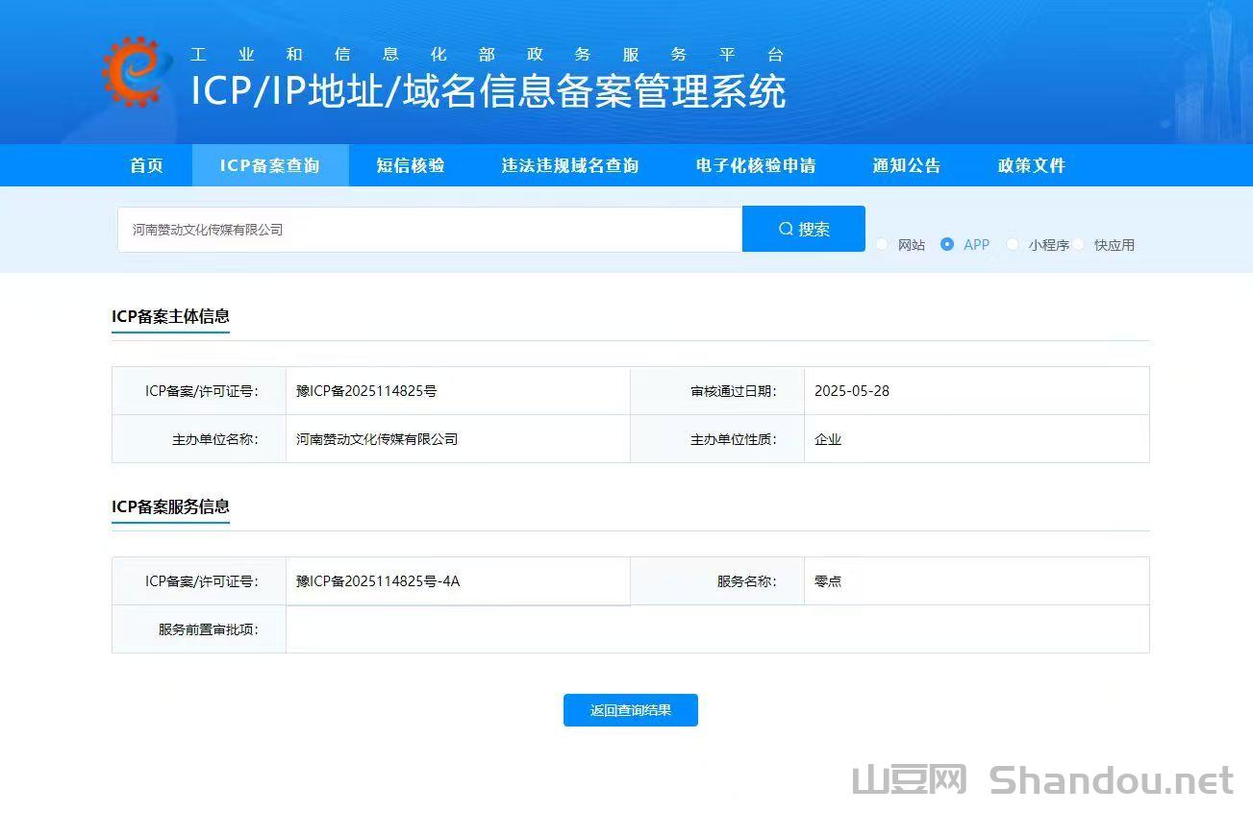
Task: Select the 网站 radio button
Action: click(x=883, y=244)
